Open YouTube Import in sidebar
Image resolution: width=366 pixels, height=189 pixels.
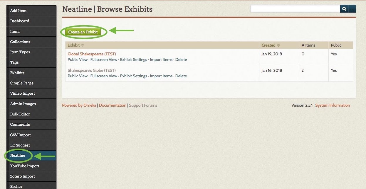click(31, 166)
